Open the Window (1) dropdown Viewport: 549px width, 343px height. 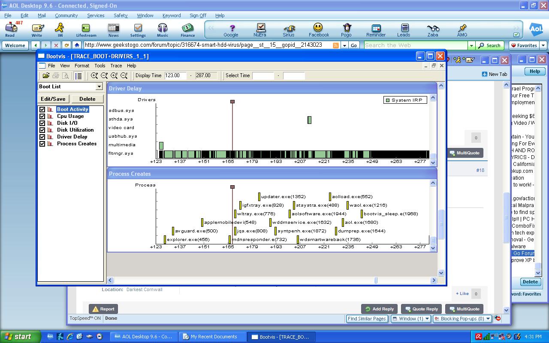[x=410, y=319]
